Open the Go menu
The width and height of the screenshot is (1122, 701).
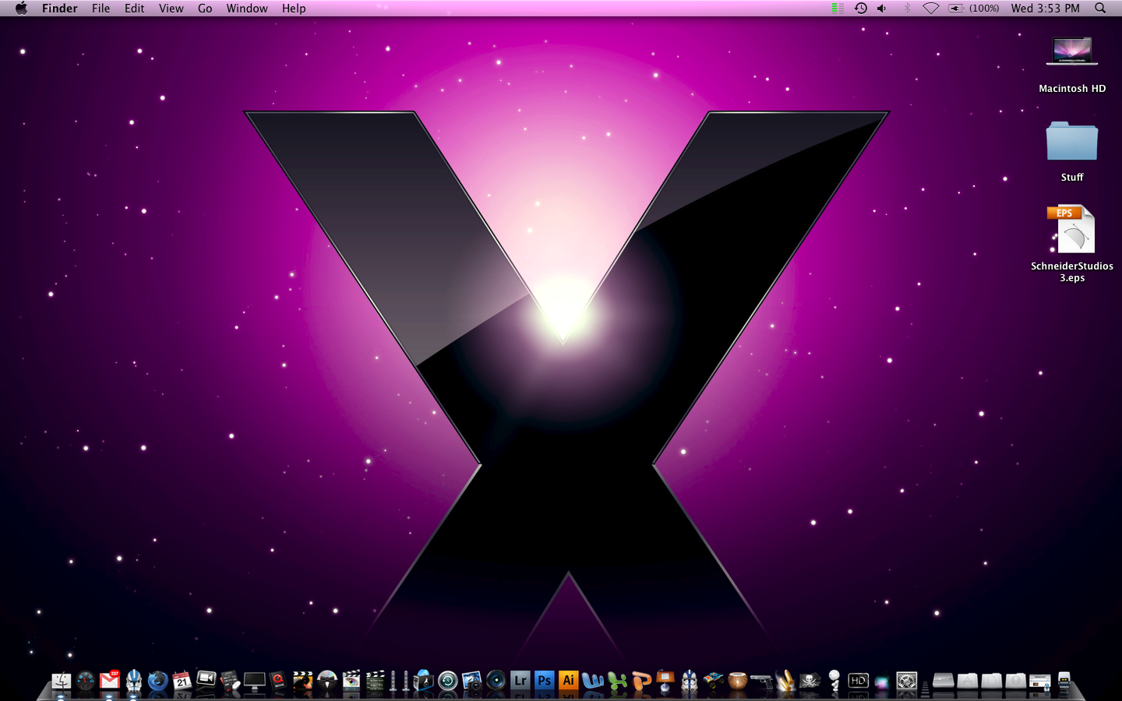[x=205, y=8]
